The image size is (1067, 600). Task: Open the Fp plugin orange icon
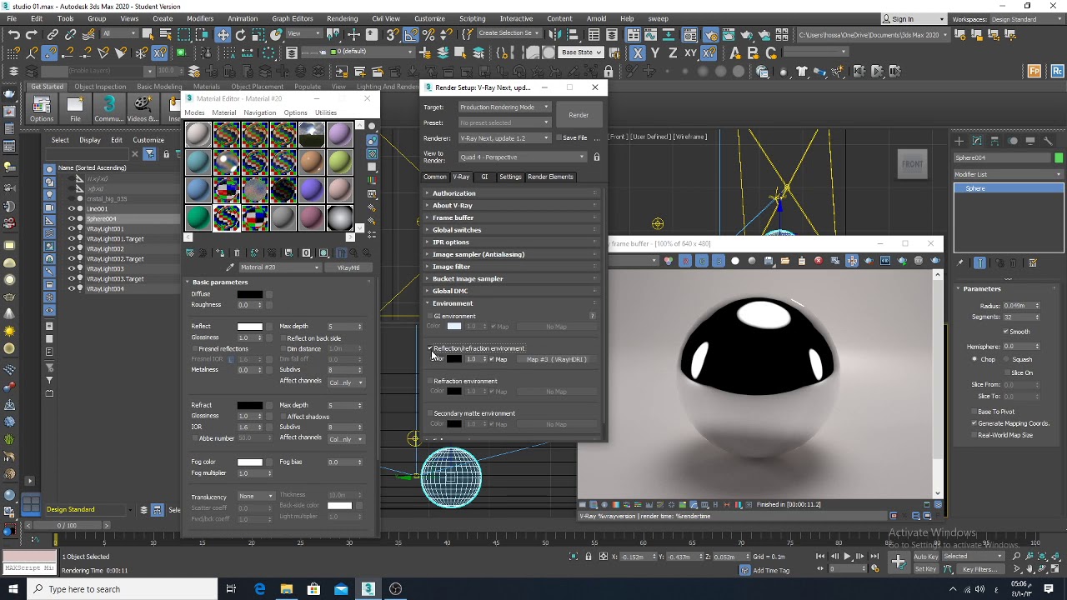click(x=1034, y=72)
